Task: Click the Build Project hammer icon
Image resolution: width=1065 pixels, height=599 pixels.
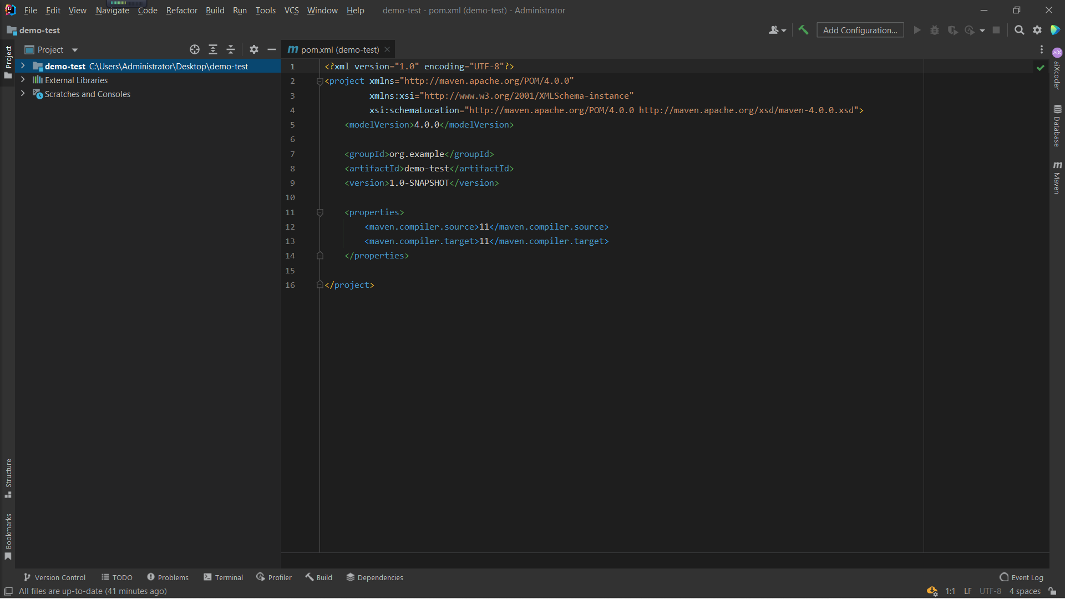Action: coord(803,30)
